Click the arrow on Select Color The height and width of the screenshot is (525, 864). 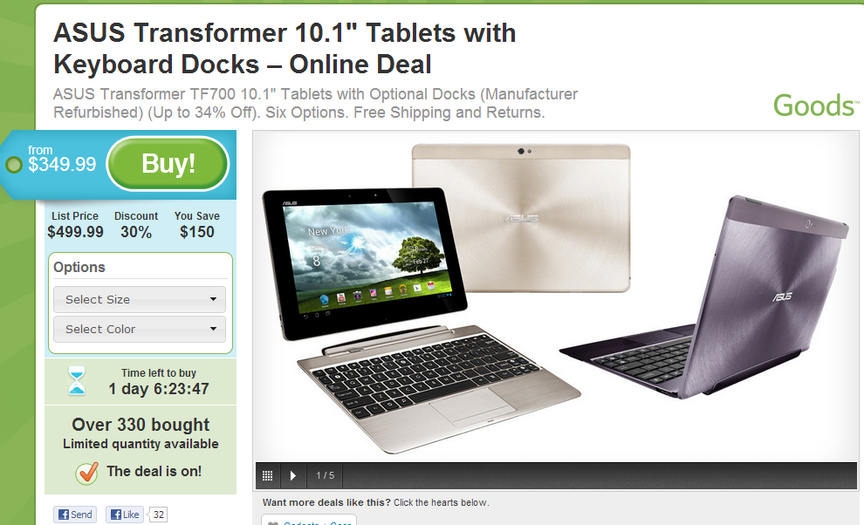(213, 329)
